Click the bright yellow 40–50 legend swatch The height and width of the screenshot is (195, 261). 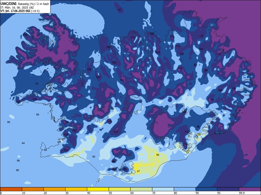pyautogui.click(x=98, y=189)
